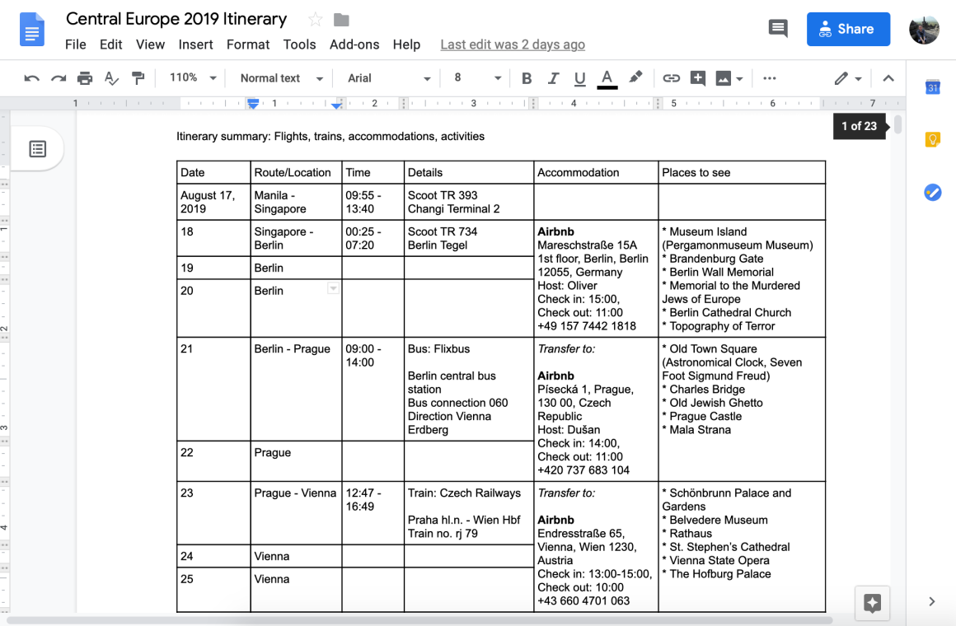Toggle underline formatting
Screen dimensions: 956x626
click(579, 78)
